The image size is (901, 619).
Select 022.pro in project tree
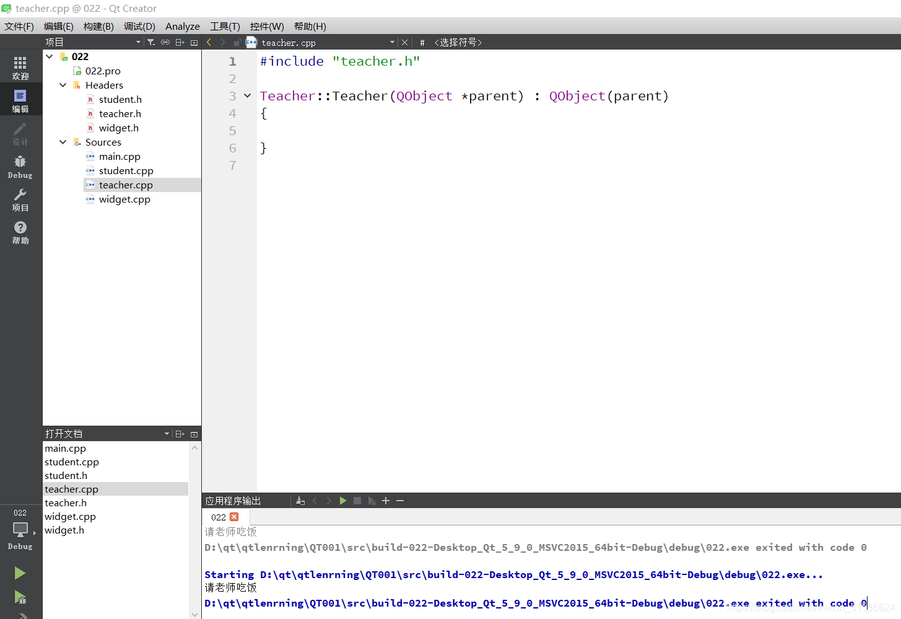(x=103, y=71)
